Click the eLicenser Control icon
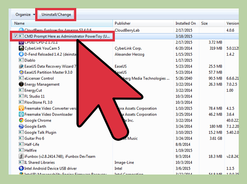Viewport: 247px width, 184px height. (x=21, y=78)
